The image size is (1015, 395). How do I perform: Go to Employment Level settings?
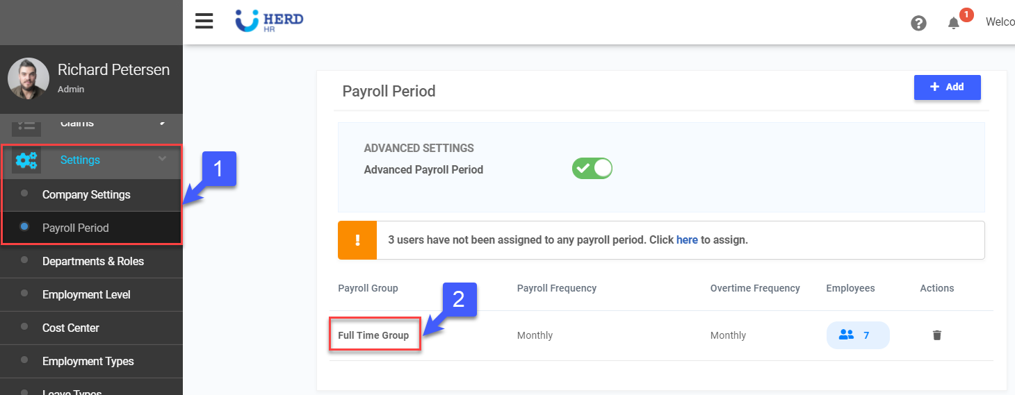[86, 294]
